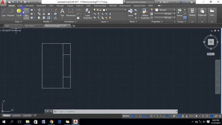Viewport: 222px width, 125px height.
Task: Insert a Table from Annotation panel
Action: [x=78, y=18]
